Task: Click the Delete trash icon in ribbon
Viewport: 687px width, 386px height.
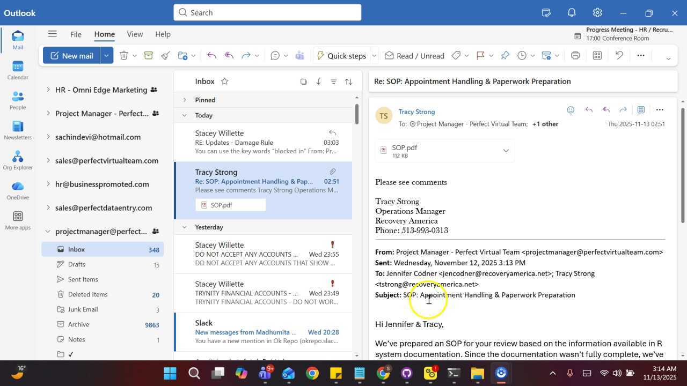Action: [124, 56]
